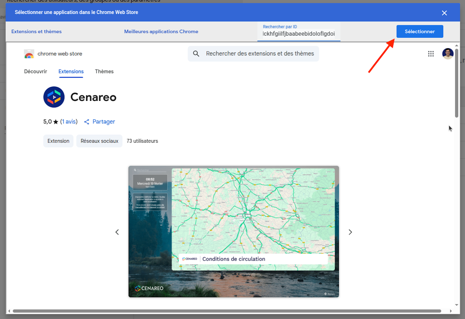Click the Rechercher par ID field
Screen dimensions: 465x319
pyautogui.click(x=299, y=34)
